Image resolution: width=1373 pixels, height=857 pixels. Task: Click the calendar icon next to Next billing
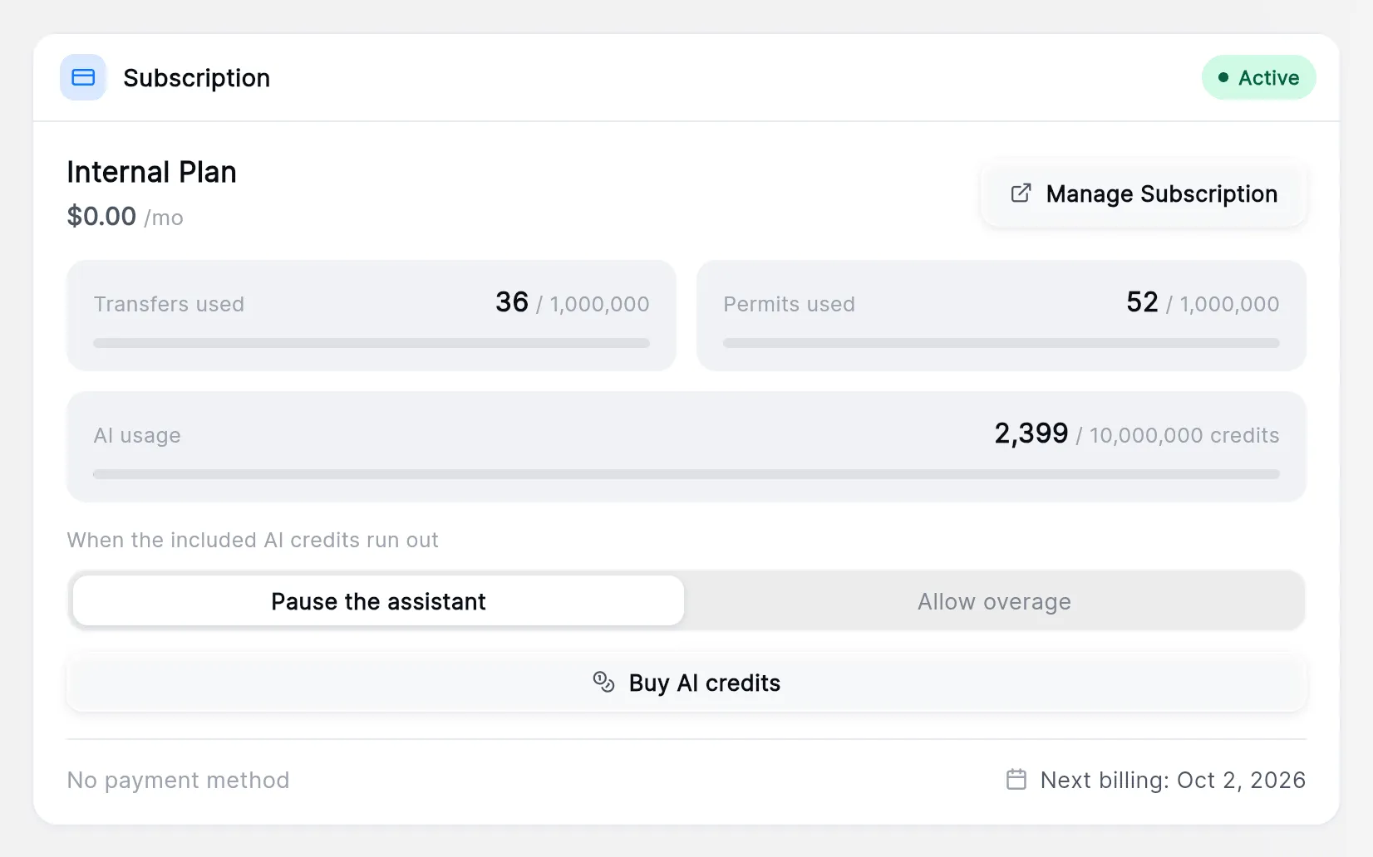1016,780
